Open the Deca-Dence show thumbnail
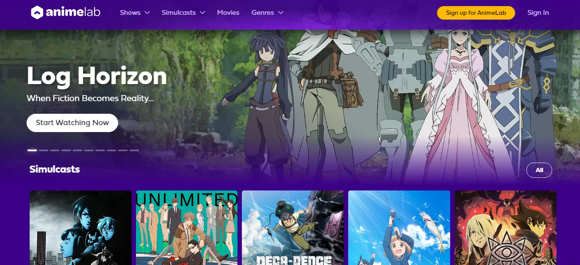Screen dimensions: 580x265 (293, 228)
